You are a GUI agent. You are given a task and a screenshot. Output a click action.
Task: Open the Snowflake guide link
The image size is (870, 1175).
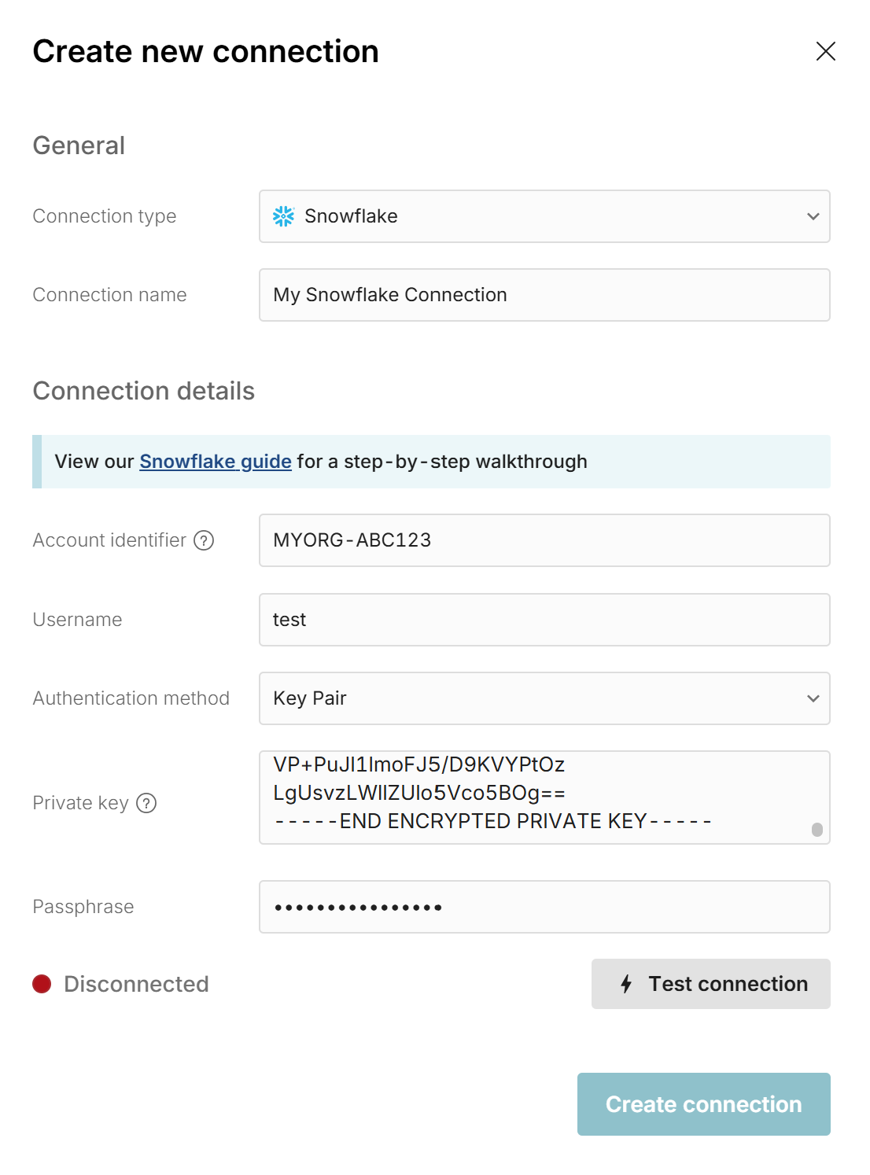(216, 462)
